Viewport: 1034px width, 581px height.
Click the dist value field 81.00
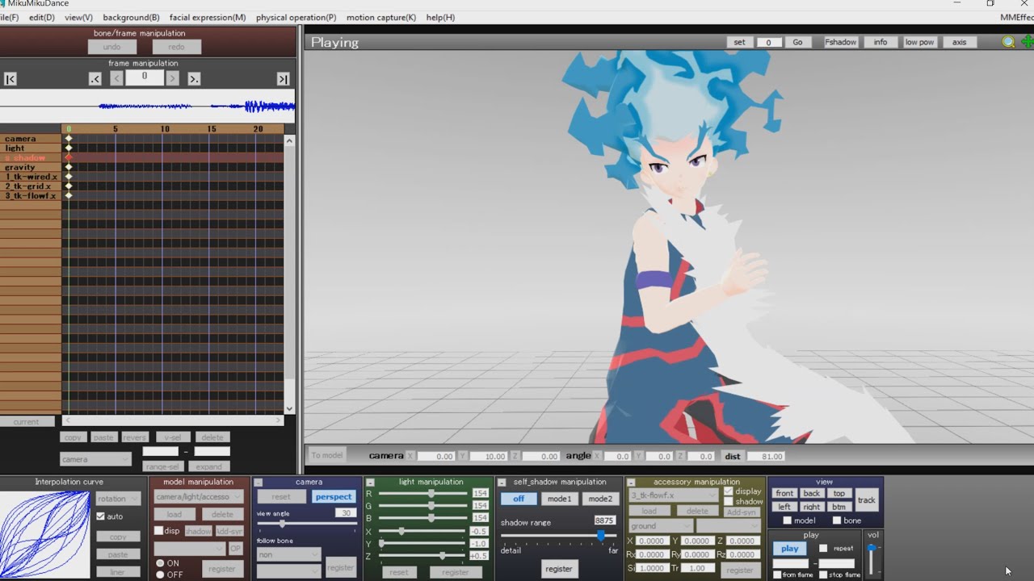(765, 456)
